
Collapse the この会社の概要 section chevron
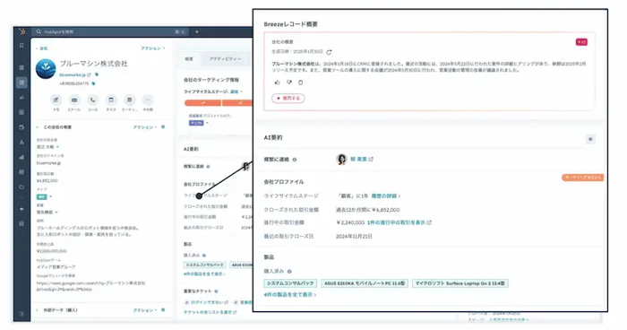[x=38, y=127]
